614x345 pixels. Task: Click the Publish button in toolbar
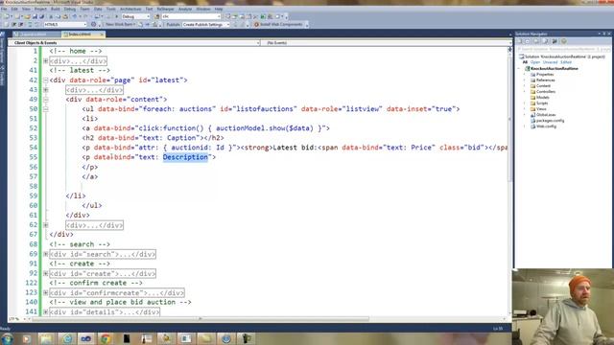173,24
